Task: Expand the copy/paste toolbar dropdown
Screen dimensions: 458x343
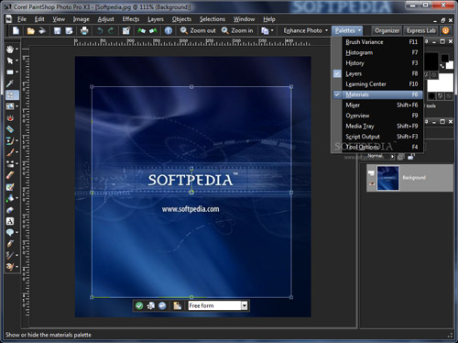Action: [x=272, y=30]
